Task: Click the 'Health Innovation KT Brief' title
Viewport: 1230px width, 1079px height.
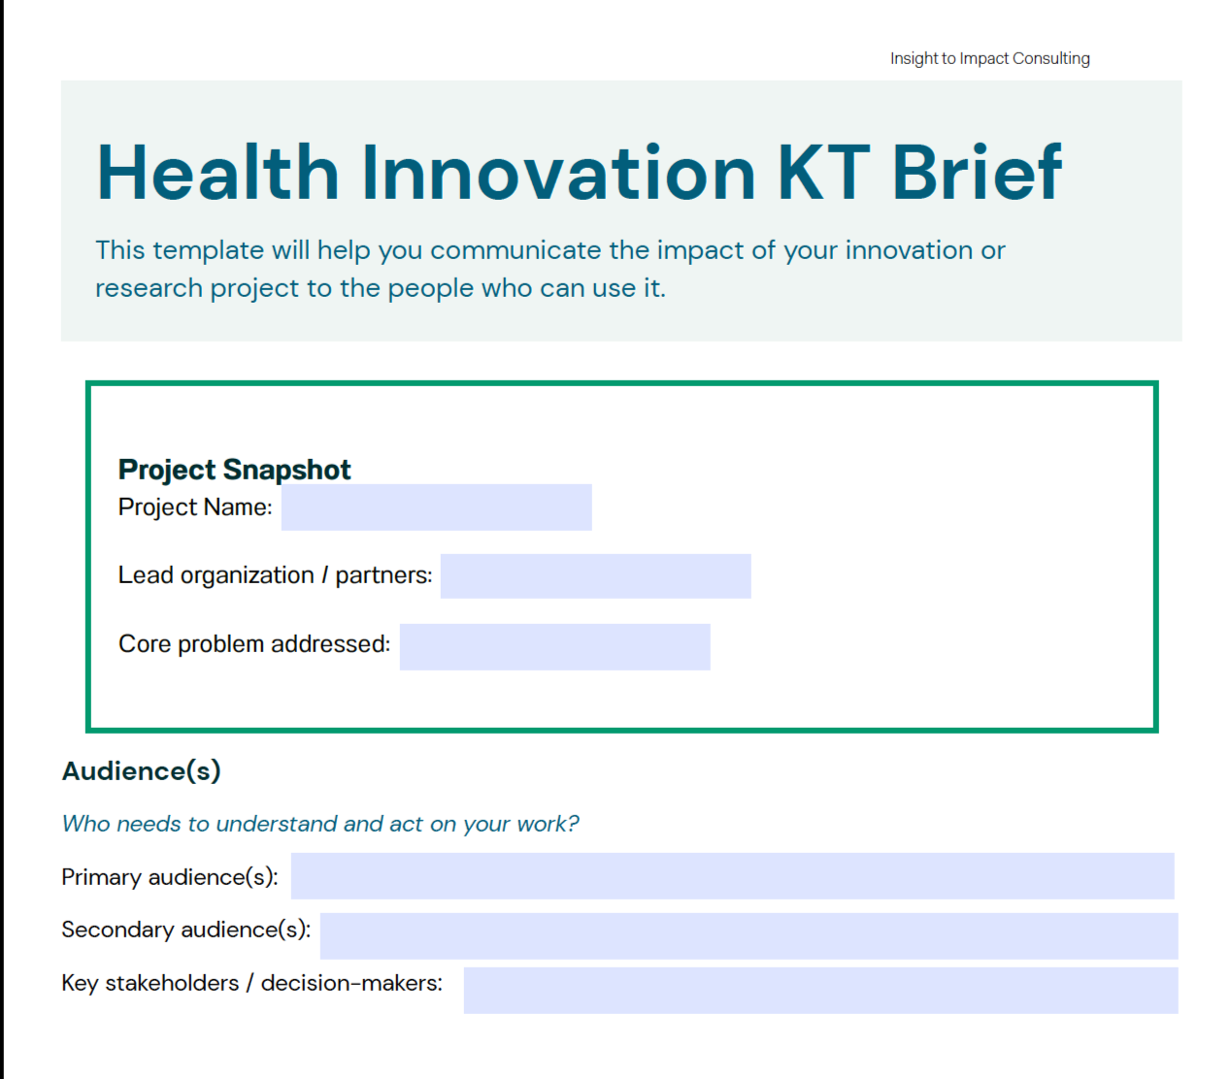Action: point(580,173)
